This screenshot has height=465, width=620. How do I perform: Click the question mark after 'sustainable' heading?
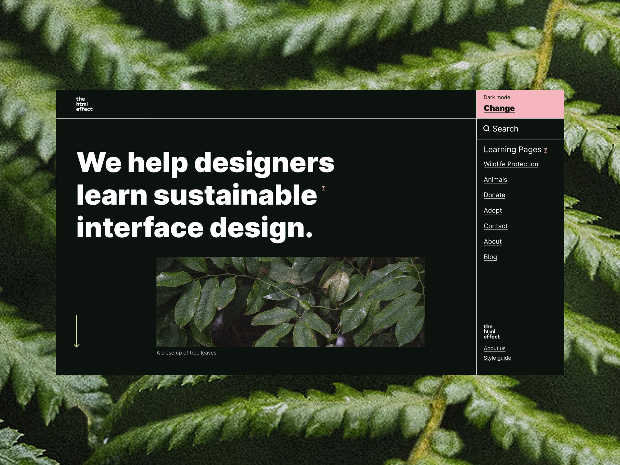coord(323,188)
